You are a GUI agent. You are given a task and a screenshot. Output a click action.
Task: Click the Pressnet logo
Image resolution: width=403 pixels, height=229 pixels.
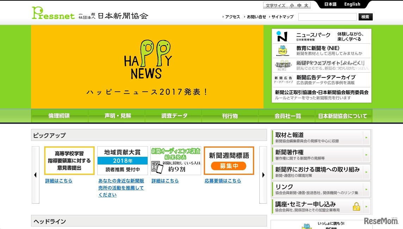pos(53,13)
